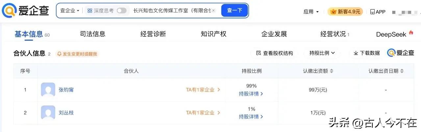The image size is (421, 132).
Task: Toggle the 深度思考 switch
Action: 121,10
